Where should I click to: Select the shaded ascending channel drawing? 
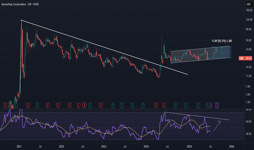pos(200,55)
